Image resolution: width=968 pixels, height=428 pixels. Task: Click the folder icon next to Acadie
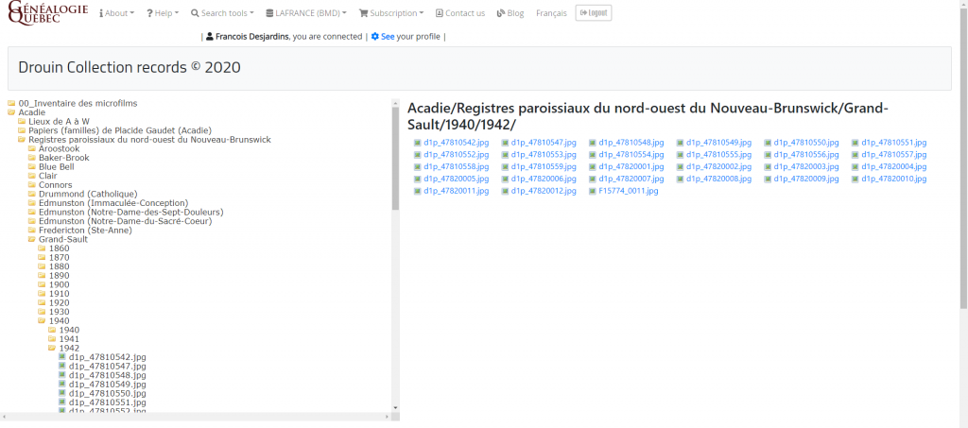click(11, 112)
